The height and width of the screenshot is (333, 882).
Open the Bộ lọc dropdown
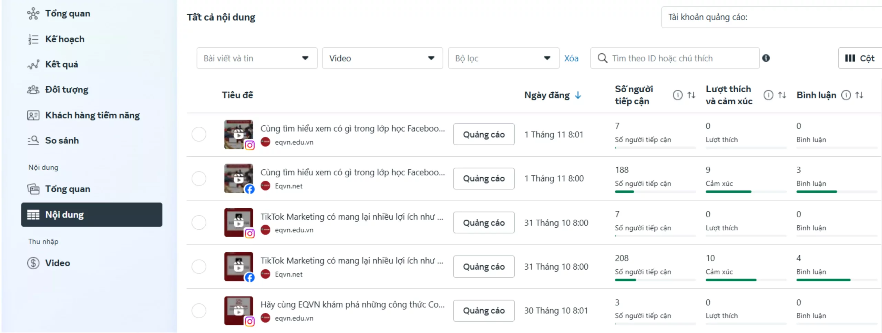tap(503, 58)
